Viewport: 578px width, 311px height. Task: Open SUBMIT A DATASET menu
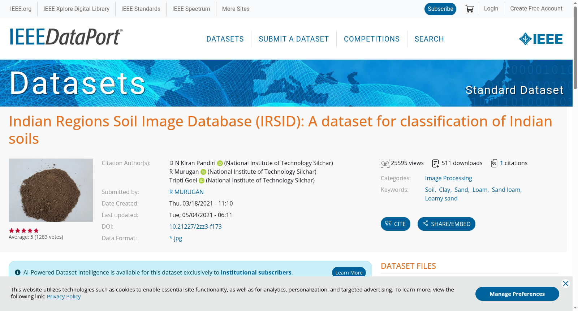[x=294, y=39]
